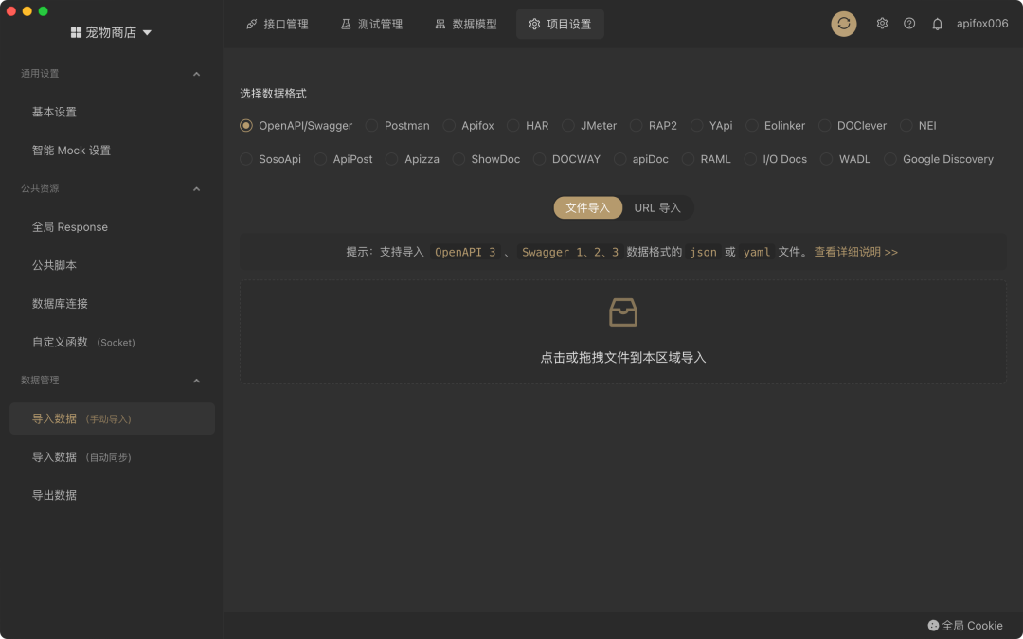Open notifications bell icon
Screen dimensions: 1023x639
click(x=937, y=24)
